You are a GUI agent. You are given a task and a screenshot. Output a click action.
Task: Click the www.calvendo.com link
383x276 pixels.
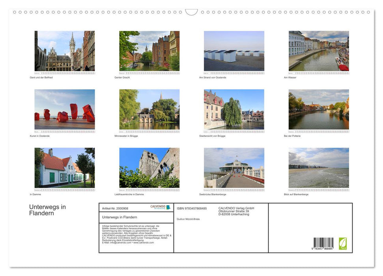click(x=144, y=243)
